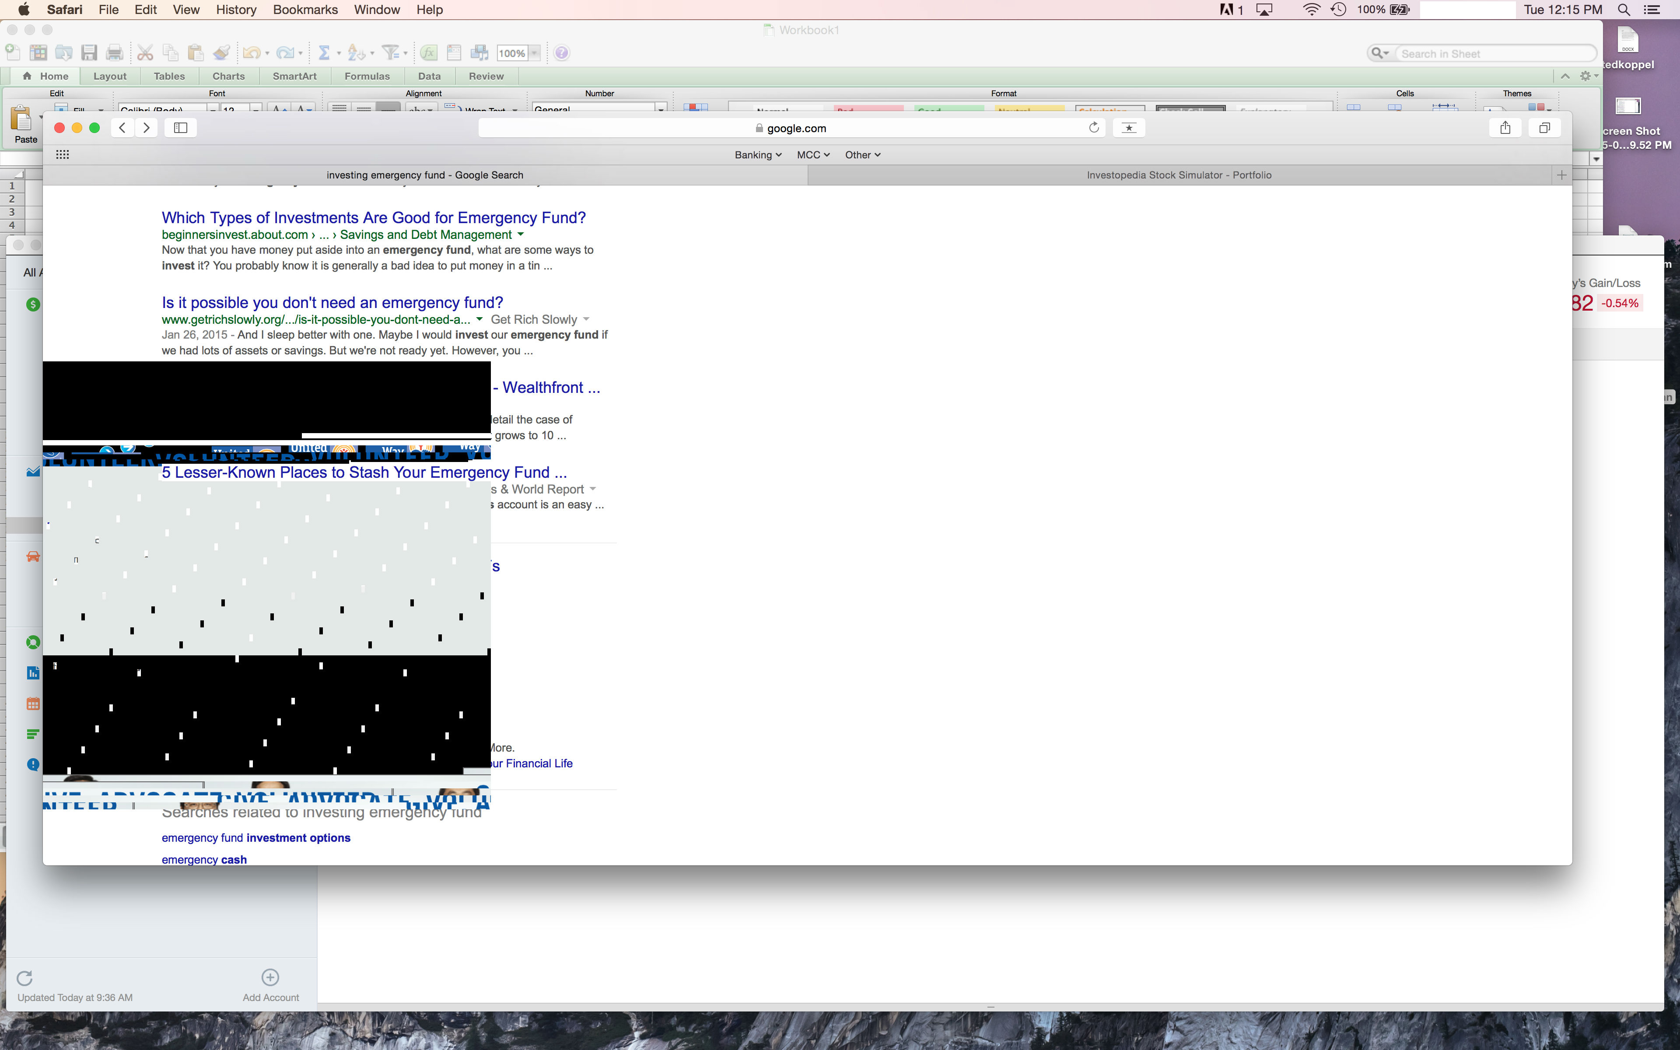Open the Bookmarks menu in menu bar
The height and width of the screenshot is (1050, 1680).
305,10
